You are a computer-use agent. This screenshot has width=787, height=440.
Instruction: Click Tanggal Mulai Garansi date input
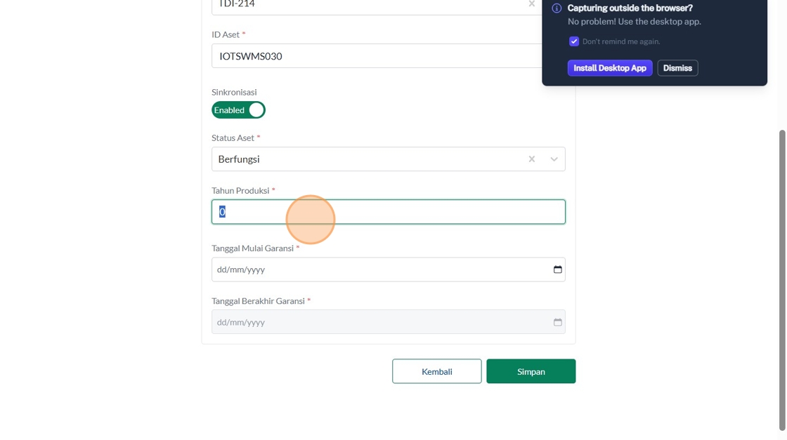click(x=379, y=269)
